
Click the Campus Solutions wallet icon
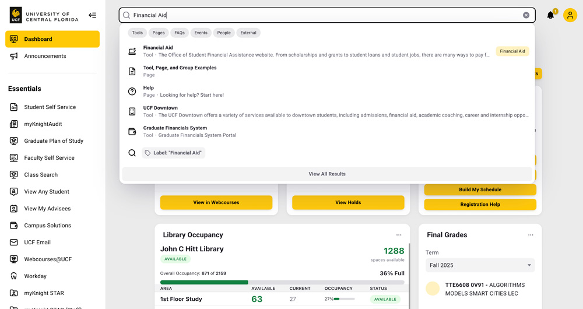coord(14,225)
